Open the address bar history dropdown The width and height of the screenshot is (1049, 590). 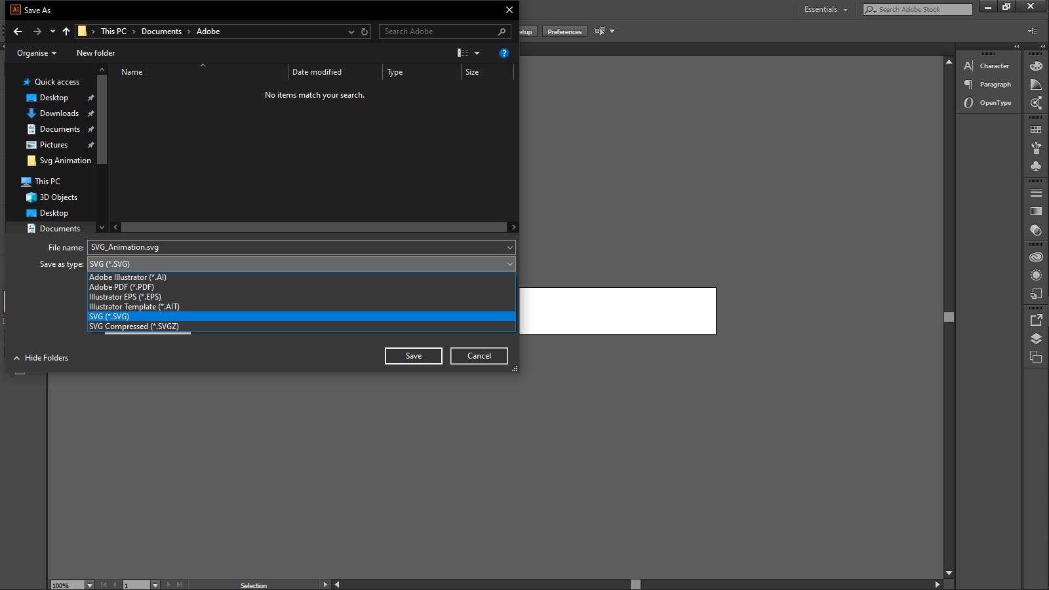pyautogui.click(x=351, y=31)
